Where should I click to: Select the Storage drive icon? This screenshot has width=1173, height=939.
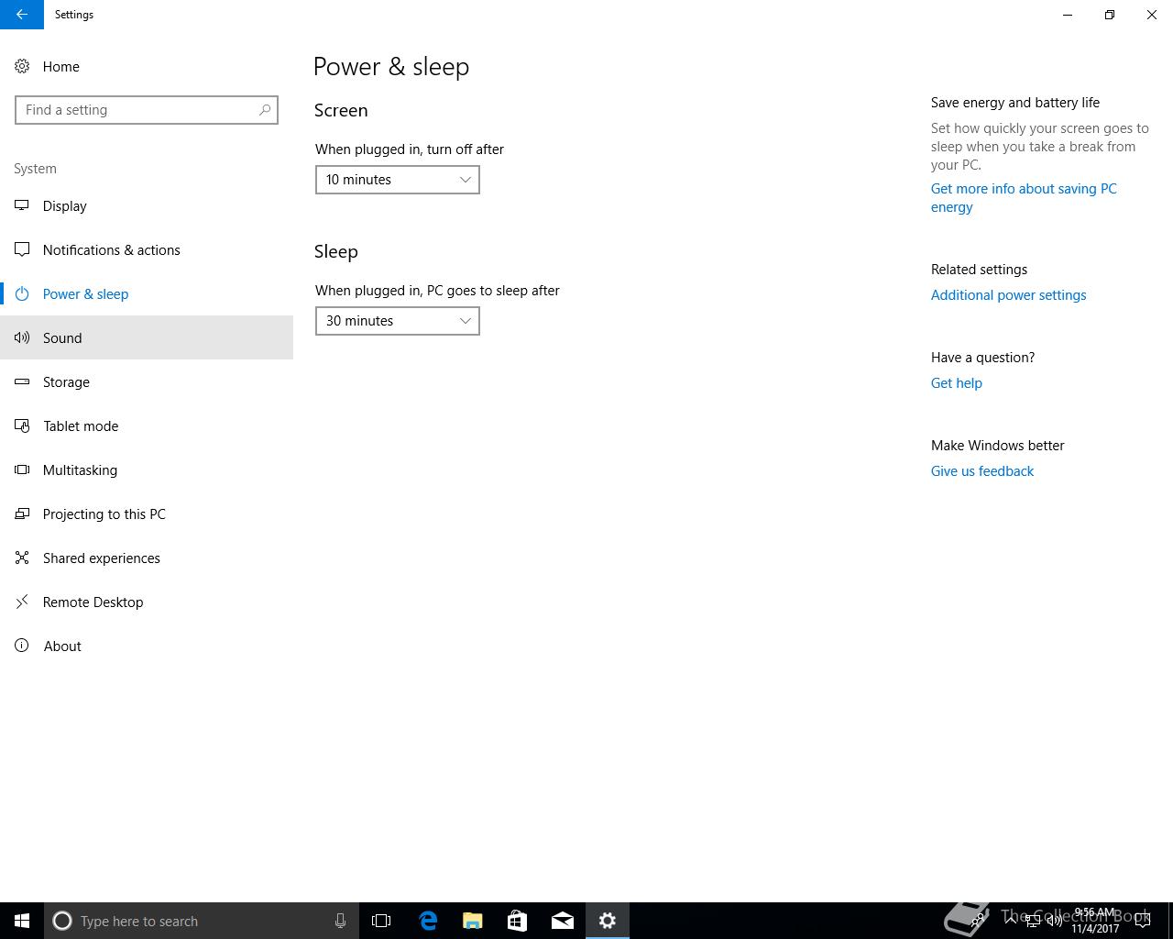click(22, 381)
